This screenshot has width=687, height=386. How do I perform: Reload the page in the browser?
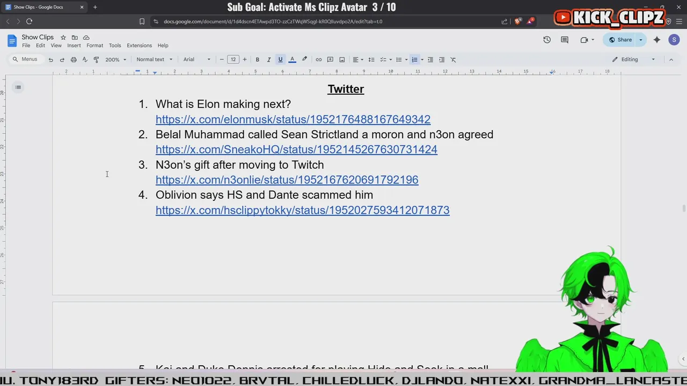(29, 21)
